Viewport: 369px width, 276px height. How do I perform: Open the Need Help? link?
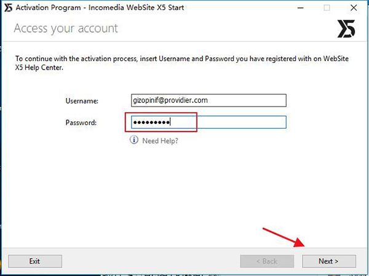tap(160, 140)
